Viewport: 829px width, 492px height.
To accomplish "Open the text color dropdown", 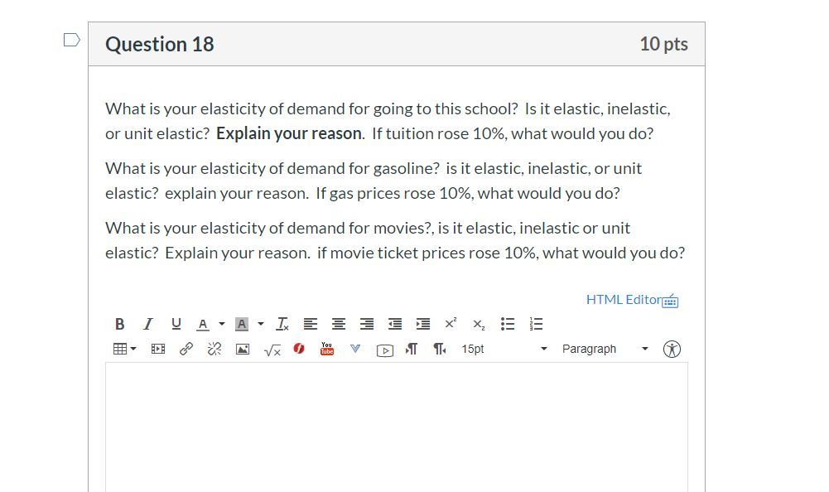I will [x=220, y=323].
